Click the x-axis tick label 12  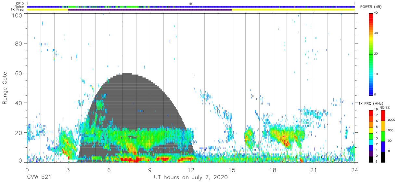click(191, 170)
